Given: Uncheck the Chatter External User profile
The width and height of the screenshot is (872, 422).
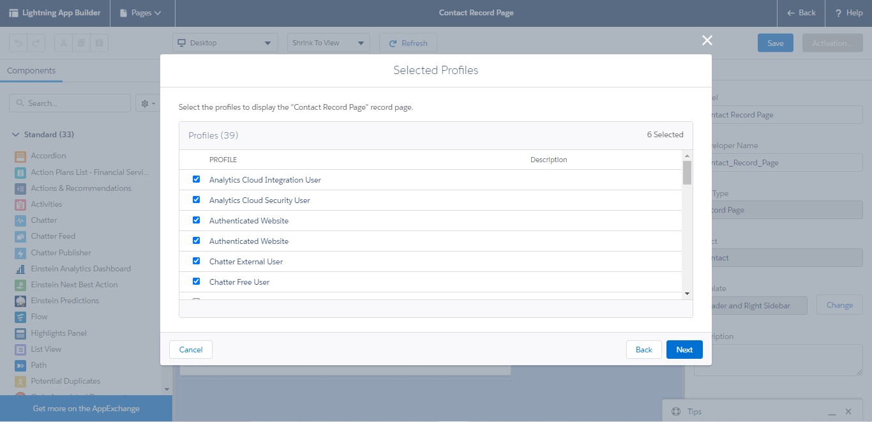Looking at the screenshot, I should click(197, 260).
